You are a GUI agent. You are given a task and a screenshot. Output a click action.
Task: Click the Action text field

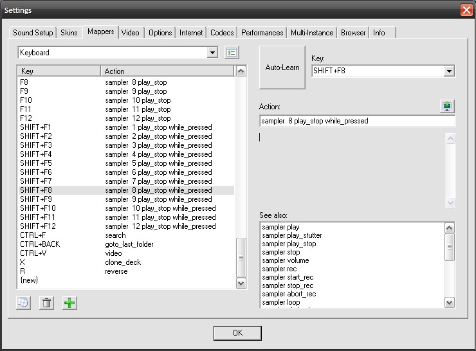[x=357, y=121]
